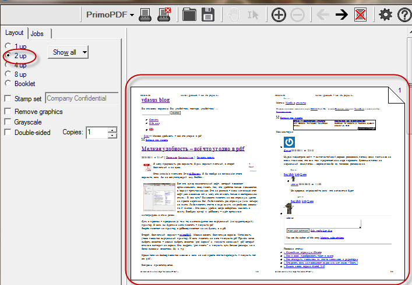Screen dimensions: 412x285
Task: Open settings with the gear icon
Action: pyautogui.click(x=385, y=15)
